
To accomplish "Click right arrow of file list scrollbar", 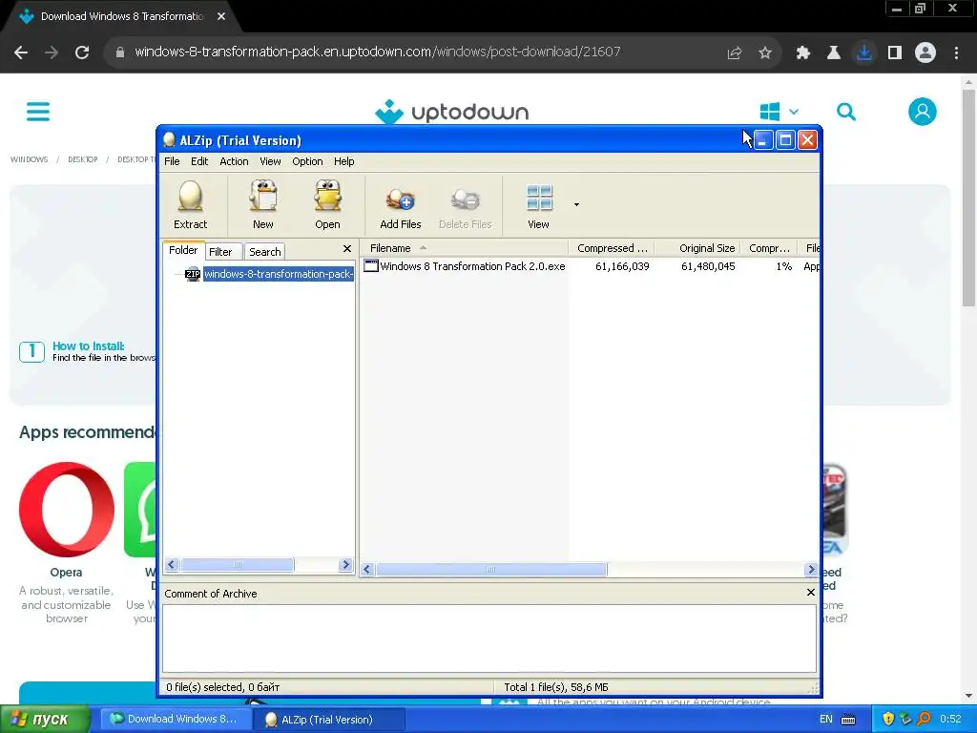I will pyautogui.click(x=811, y=569).
